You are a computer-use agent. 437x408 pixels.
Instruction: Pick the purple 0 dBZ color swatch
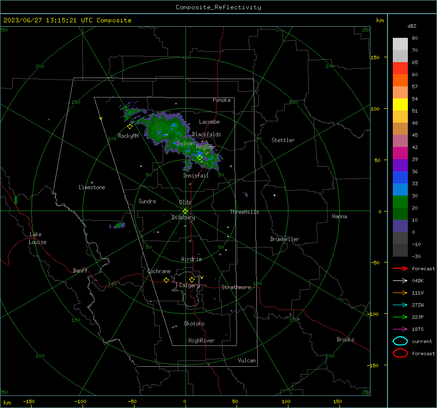pos(400,226)
